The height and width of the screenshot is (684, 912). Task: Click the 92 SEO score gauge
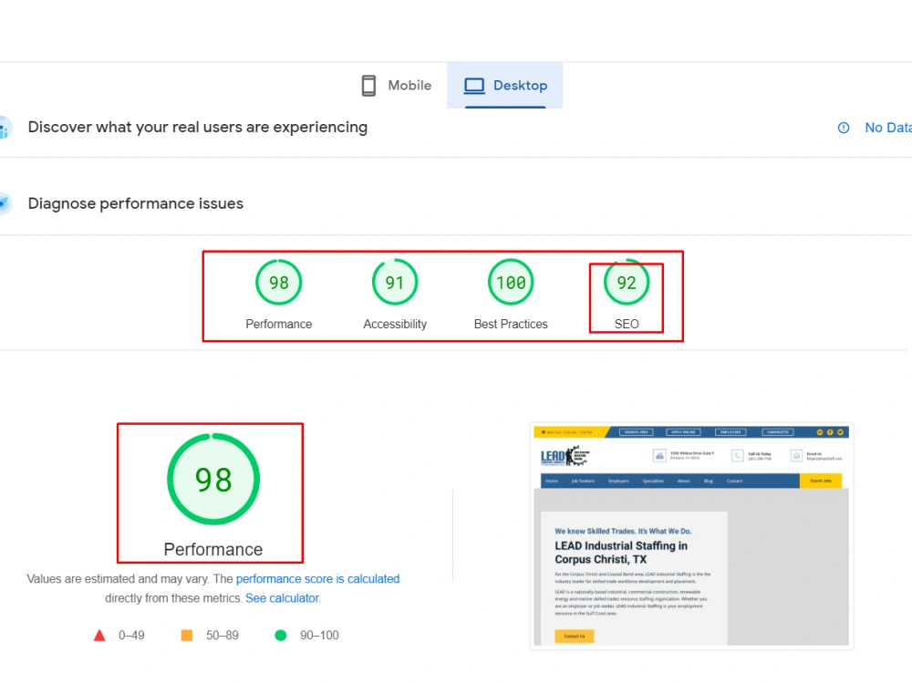coord(627,282)
